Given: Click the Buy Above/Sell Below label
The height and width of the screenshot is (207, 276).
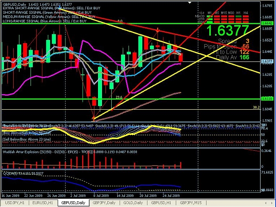Looking at the screenshot, I should (x=26, y=133).
